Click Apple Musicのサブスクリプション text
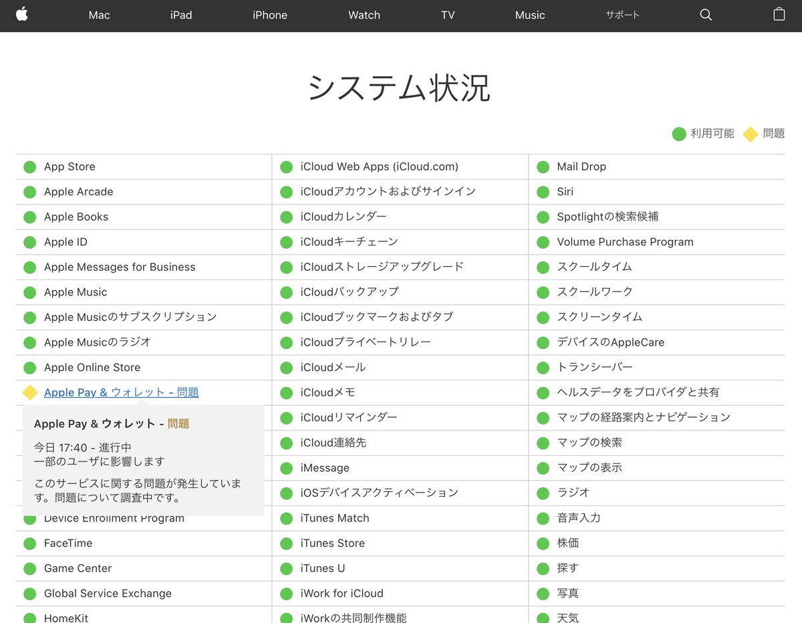The width and height of the screenshot is (802, 623). 130,317
